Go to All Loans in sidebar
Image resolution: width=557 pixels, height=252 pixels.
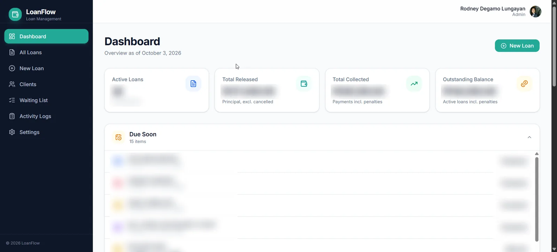pyautogui.click(x=46, y=52)
